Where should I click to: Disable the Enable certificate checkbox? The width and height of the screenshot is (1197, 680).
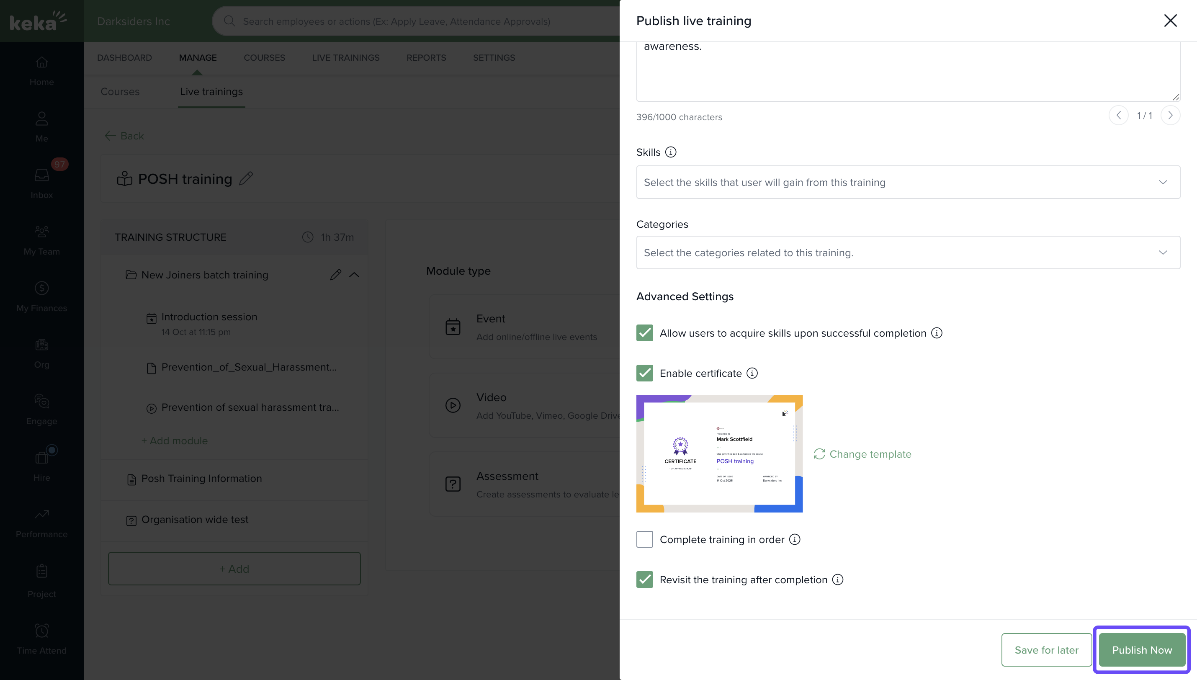pos(644,373)
